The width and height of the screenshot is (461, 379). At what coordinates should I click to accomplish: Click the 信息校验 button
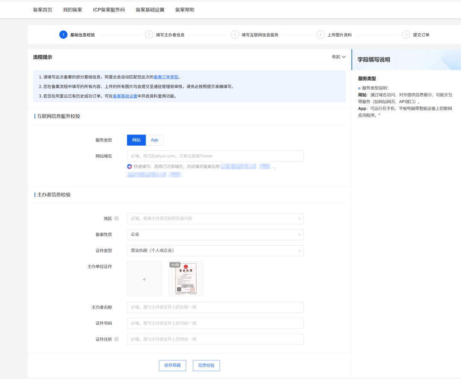206,366
